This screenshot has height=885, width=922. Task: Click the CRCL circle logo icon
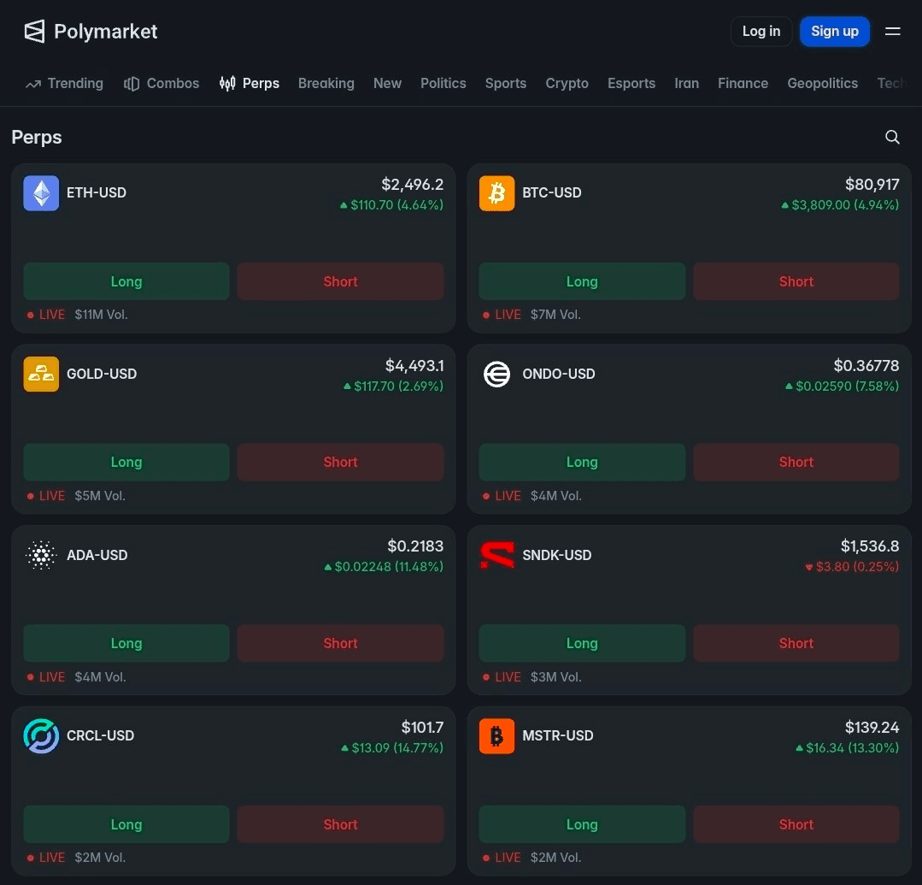pos(41,735)
